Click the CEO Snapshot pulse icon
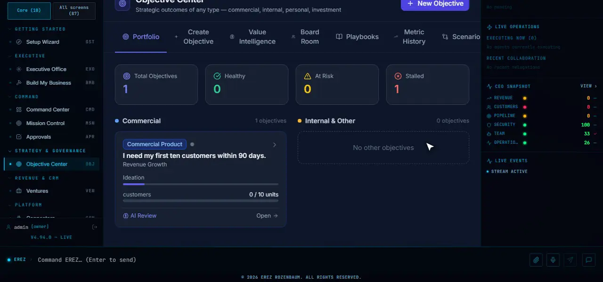The width and height of the screenshot is (603, 282). click(x=489, y=86)
